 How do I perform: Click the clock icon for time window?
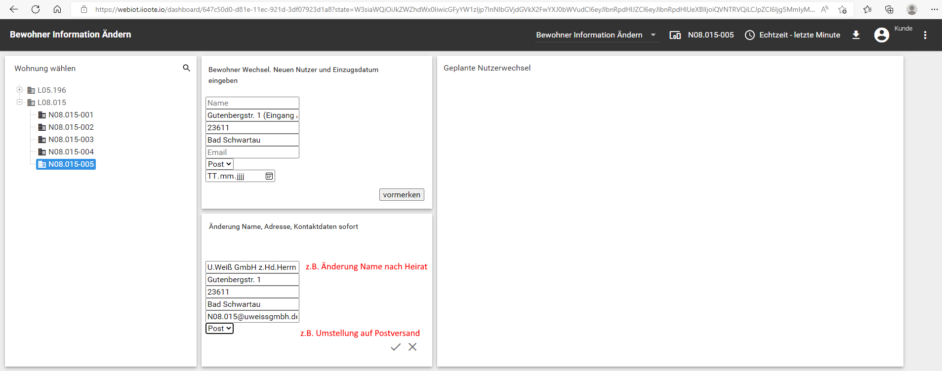pos(750,35)
